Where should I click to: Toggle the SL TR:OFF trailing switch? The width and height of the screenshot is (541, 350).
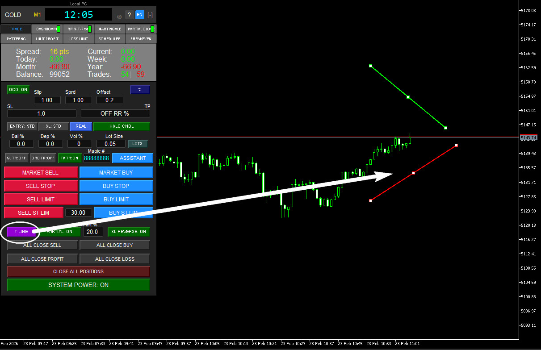pos(17,158)
